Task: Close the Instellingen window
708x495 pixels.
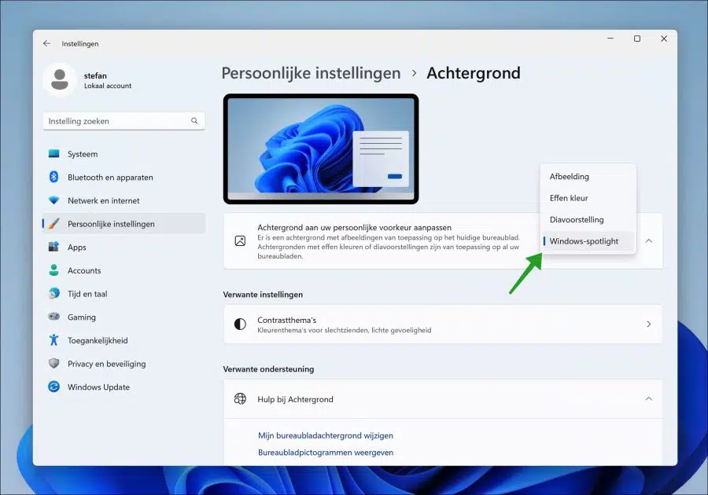Action: (664, 38)
